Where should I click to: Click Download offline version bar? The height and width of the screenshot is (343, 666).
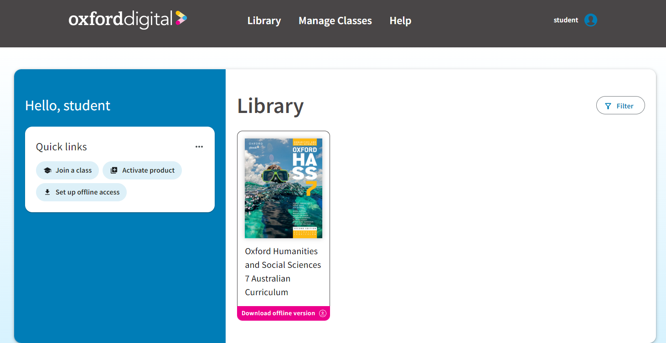tap(284, 313)
